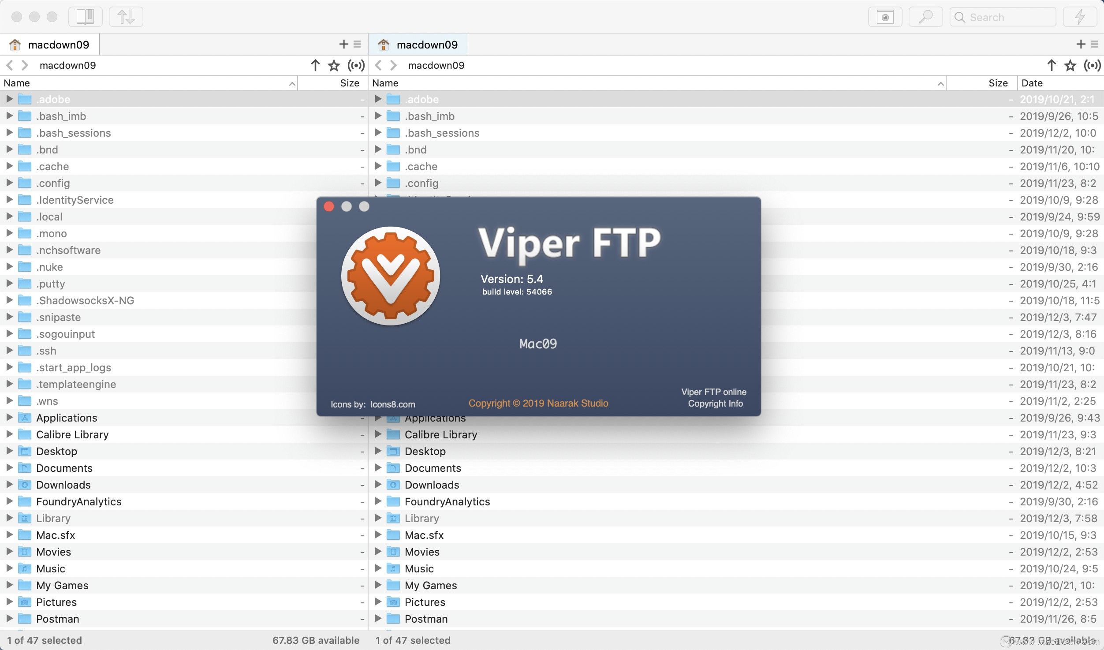The width and height of the screenshot is (1104, 650).
Task: Click the lightning bolt quick connect icon
Action: point(1080,17)
